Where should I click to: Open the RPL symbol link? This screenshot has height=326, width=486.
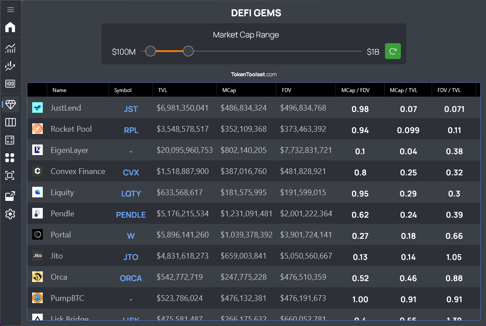pyautogui.click(x=131, y=130)
